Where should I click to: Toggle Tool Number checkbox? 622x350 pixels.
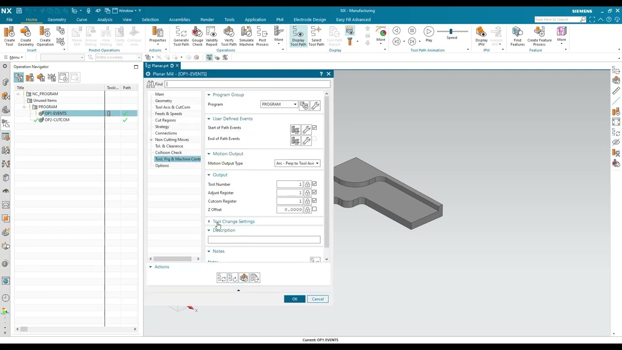click(x=314, y=184)
